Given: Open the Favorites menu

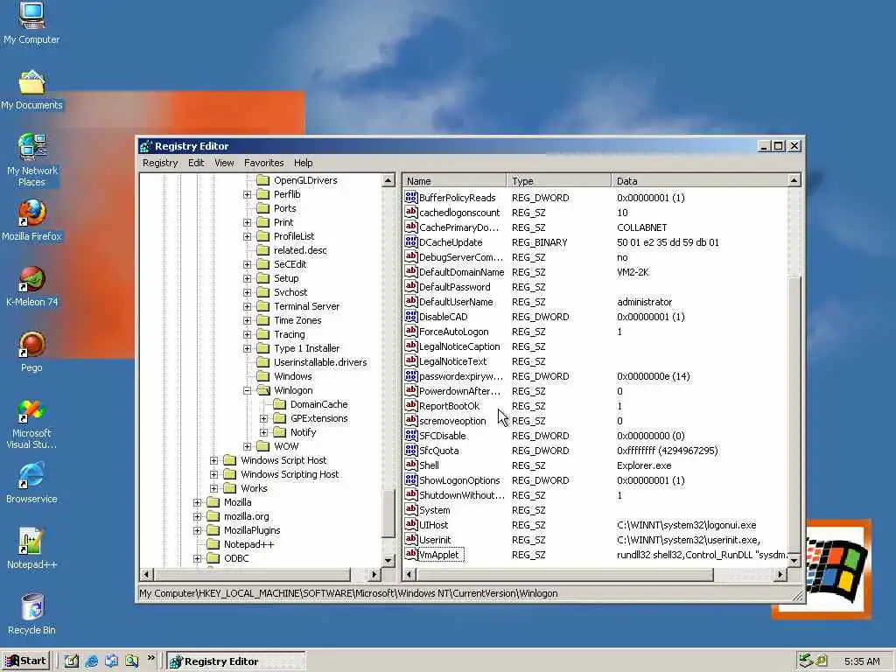Looking at the screenshot, I should tap(263, 163).
